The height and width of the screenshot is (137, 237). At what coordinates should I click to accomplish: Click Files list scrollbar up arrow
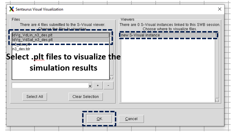coord(112,35)
